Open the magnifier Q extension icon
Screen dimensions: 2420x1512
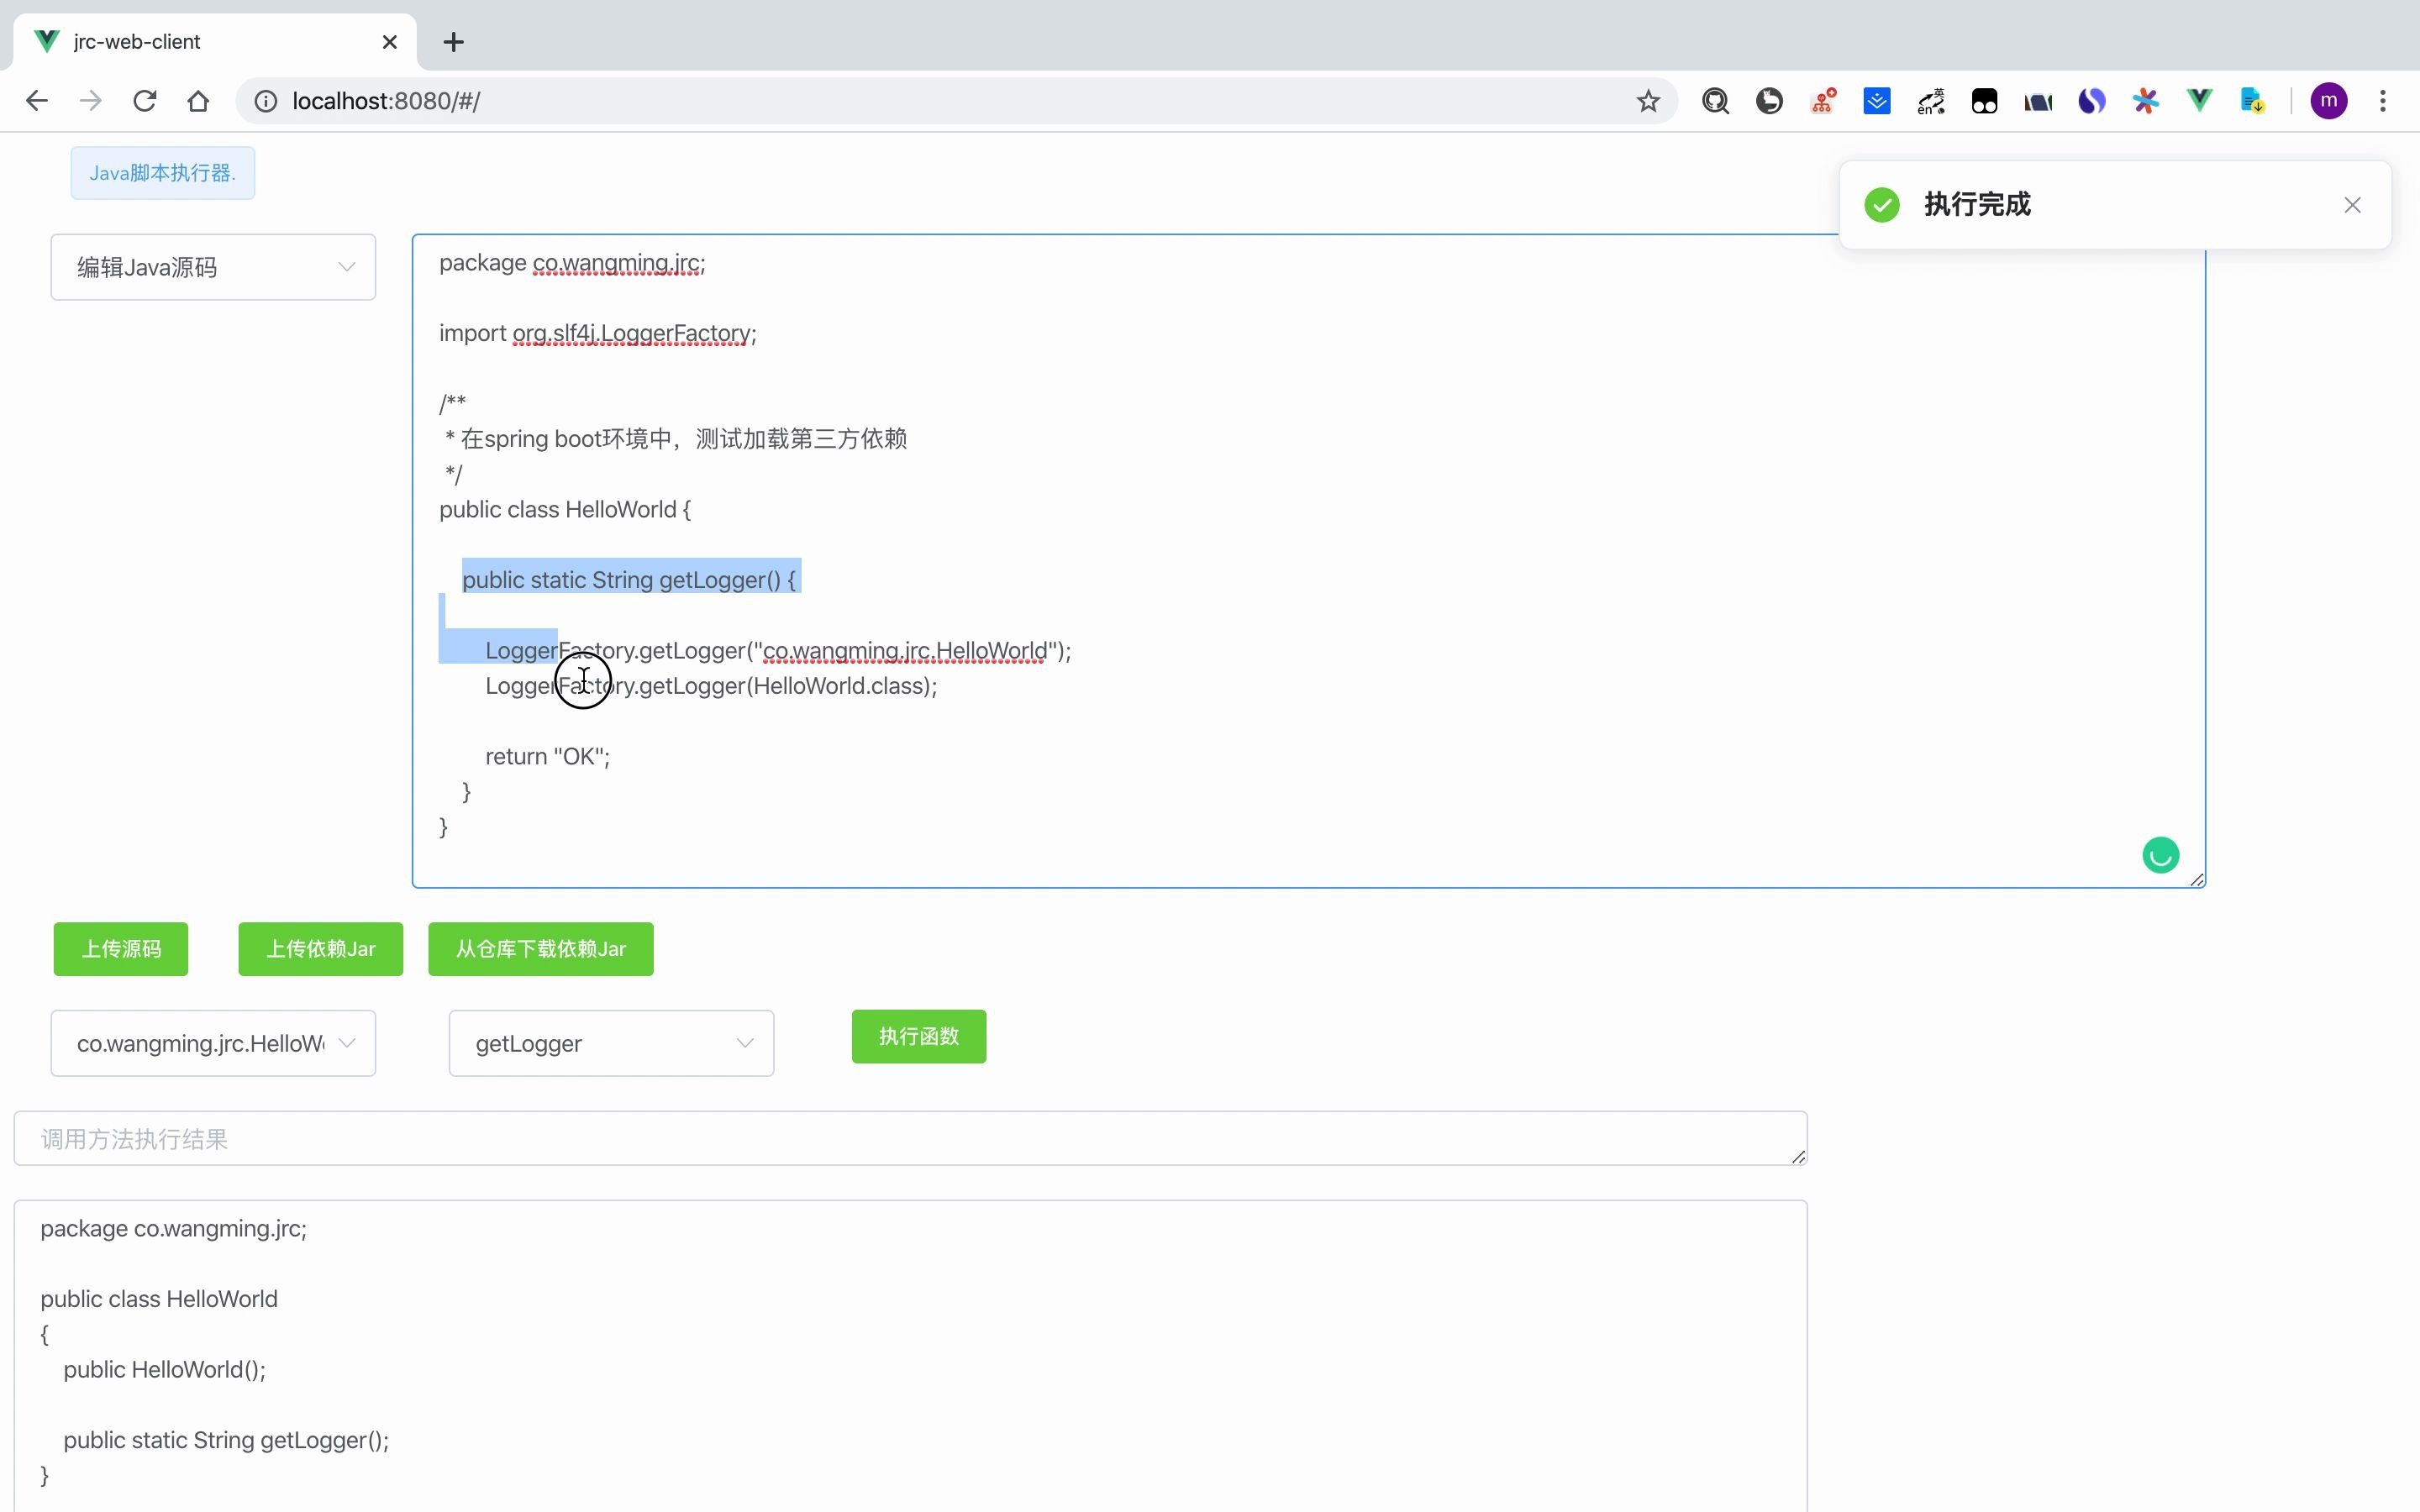click(1716, 101)
